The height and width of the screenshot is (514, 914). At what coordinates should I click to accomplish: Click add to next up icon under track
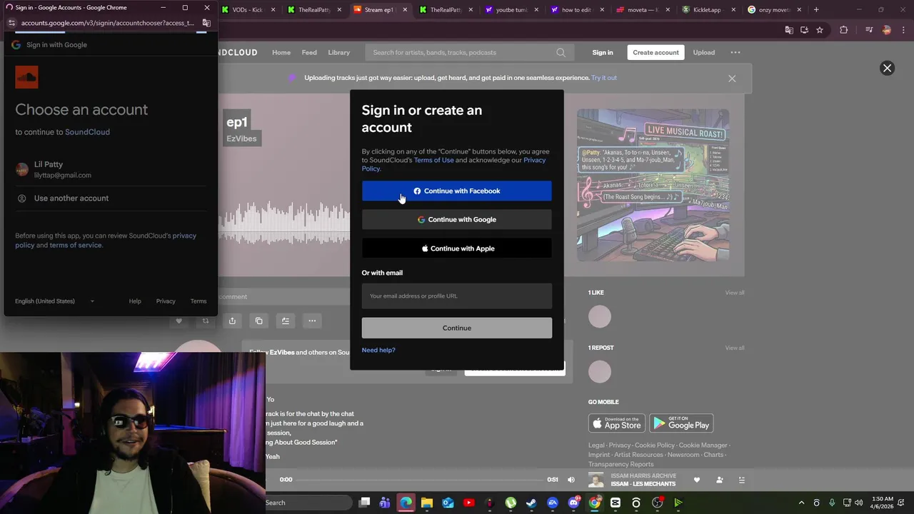(x=286, y=321)
